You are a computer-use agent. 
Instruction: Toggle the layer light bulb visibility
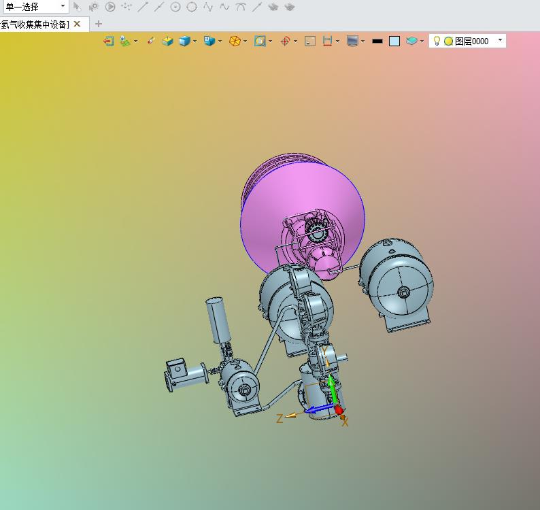[437, 41]
